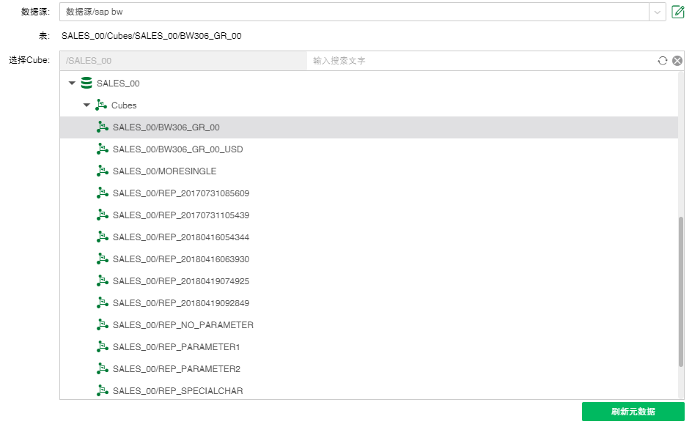Select SALES_00/BW306_GR_00 cube
Image resolution: width=692 pixels, height=427 pixels.
click(x=166, y=127)
